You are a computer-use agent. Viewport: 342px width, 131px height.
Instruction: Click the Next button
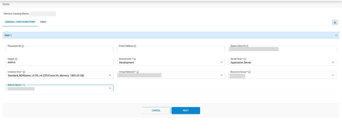click(x=186, y=110)
